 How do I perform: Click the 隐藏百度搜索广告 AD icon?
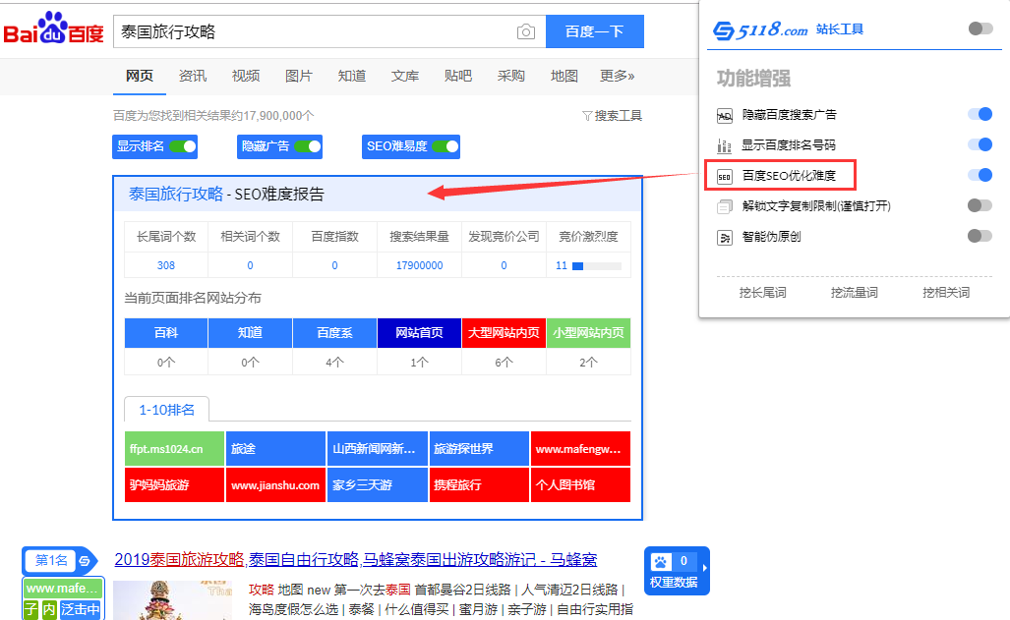725,115
